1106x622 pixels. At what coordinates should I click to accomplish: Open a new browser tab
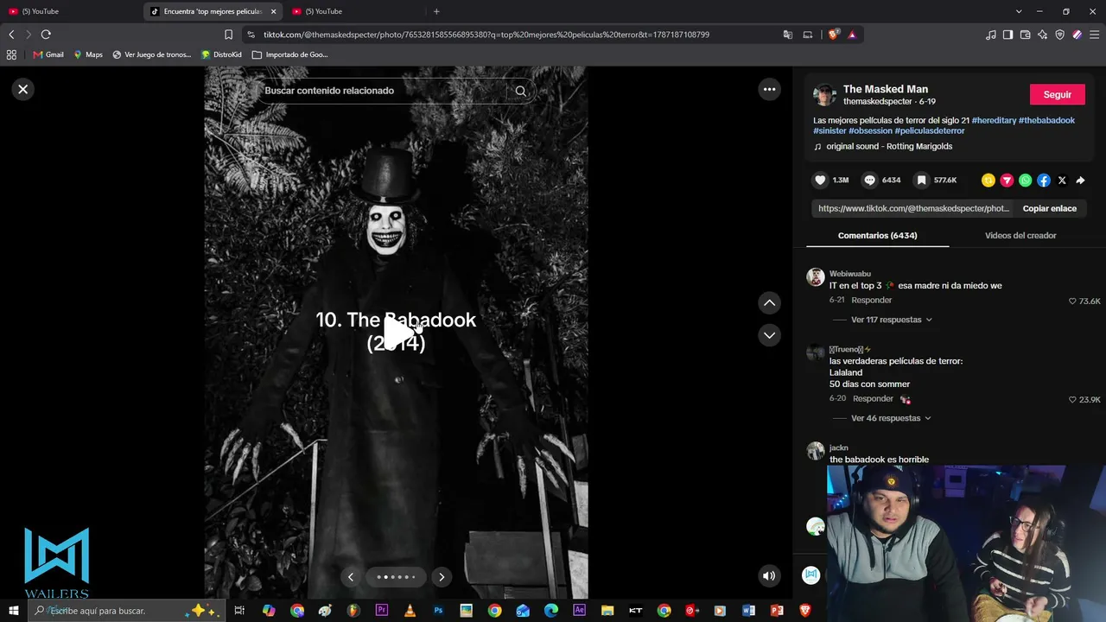[x=436, y=11]
